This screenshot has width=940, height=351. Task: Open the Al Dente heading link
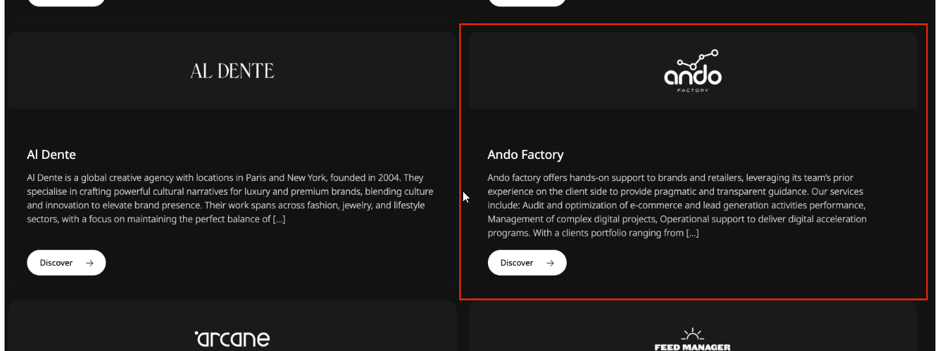point(51,155)
